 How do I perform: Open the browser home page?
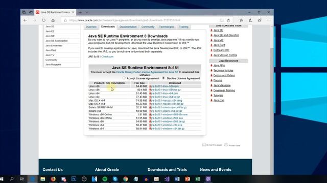53,20
